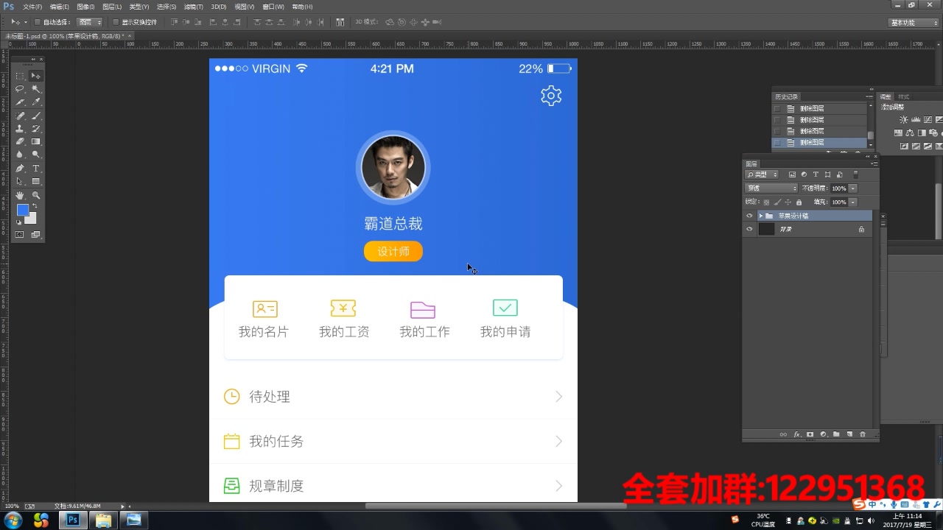Select the Healing Brush tool
Image resolution: width=943 pixels, height=530 pixels.
pyautogui.click(x=20, y=116)
